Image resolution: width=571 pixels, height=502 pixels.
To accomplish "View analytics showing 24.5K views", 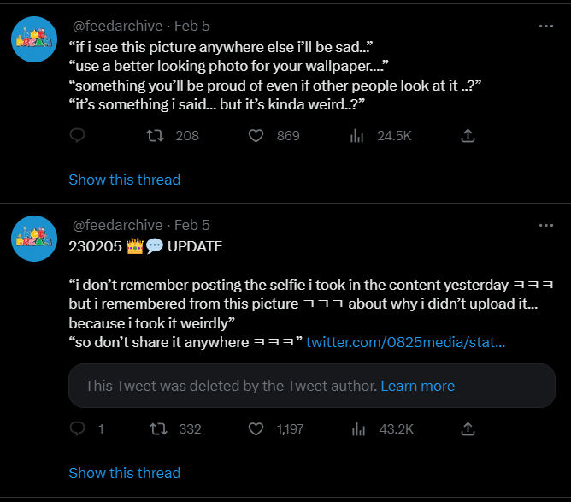I will coord(357,136).
